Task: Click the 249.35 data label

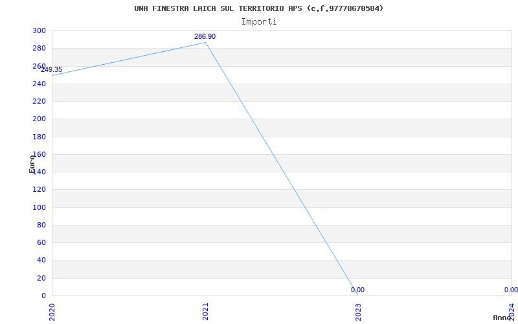Action: point(52,70)
